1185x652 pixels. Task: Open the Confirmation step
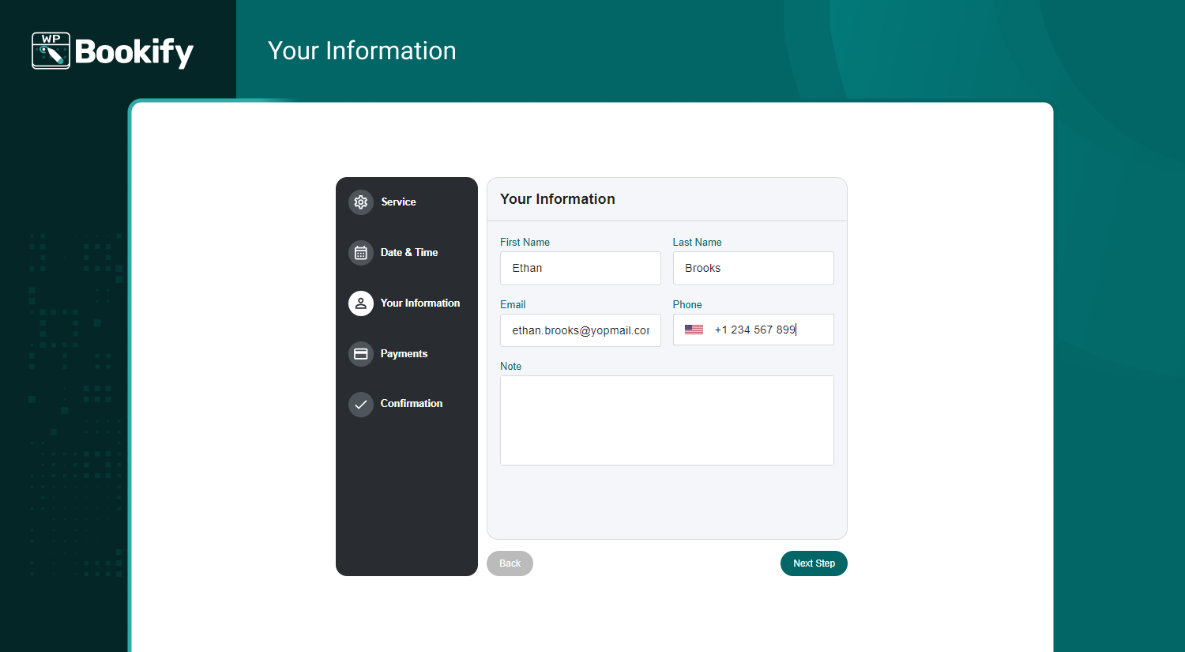(x=411, y=404)
